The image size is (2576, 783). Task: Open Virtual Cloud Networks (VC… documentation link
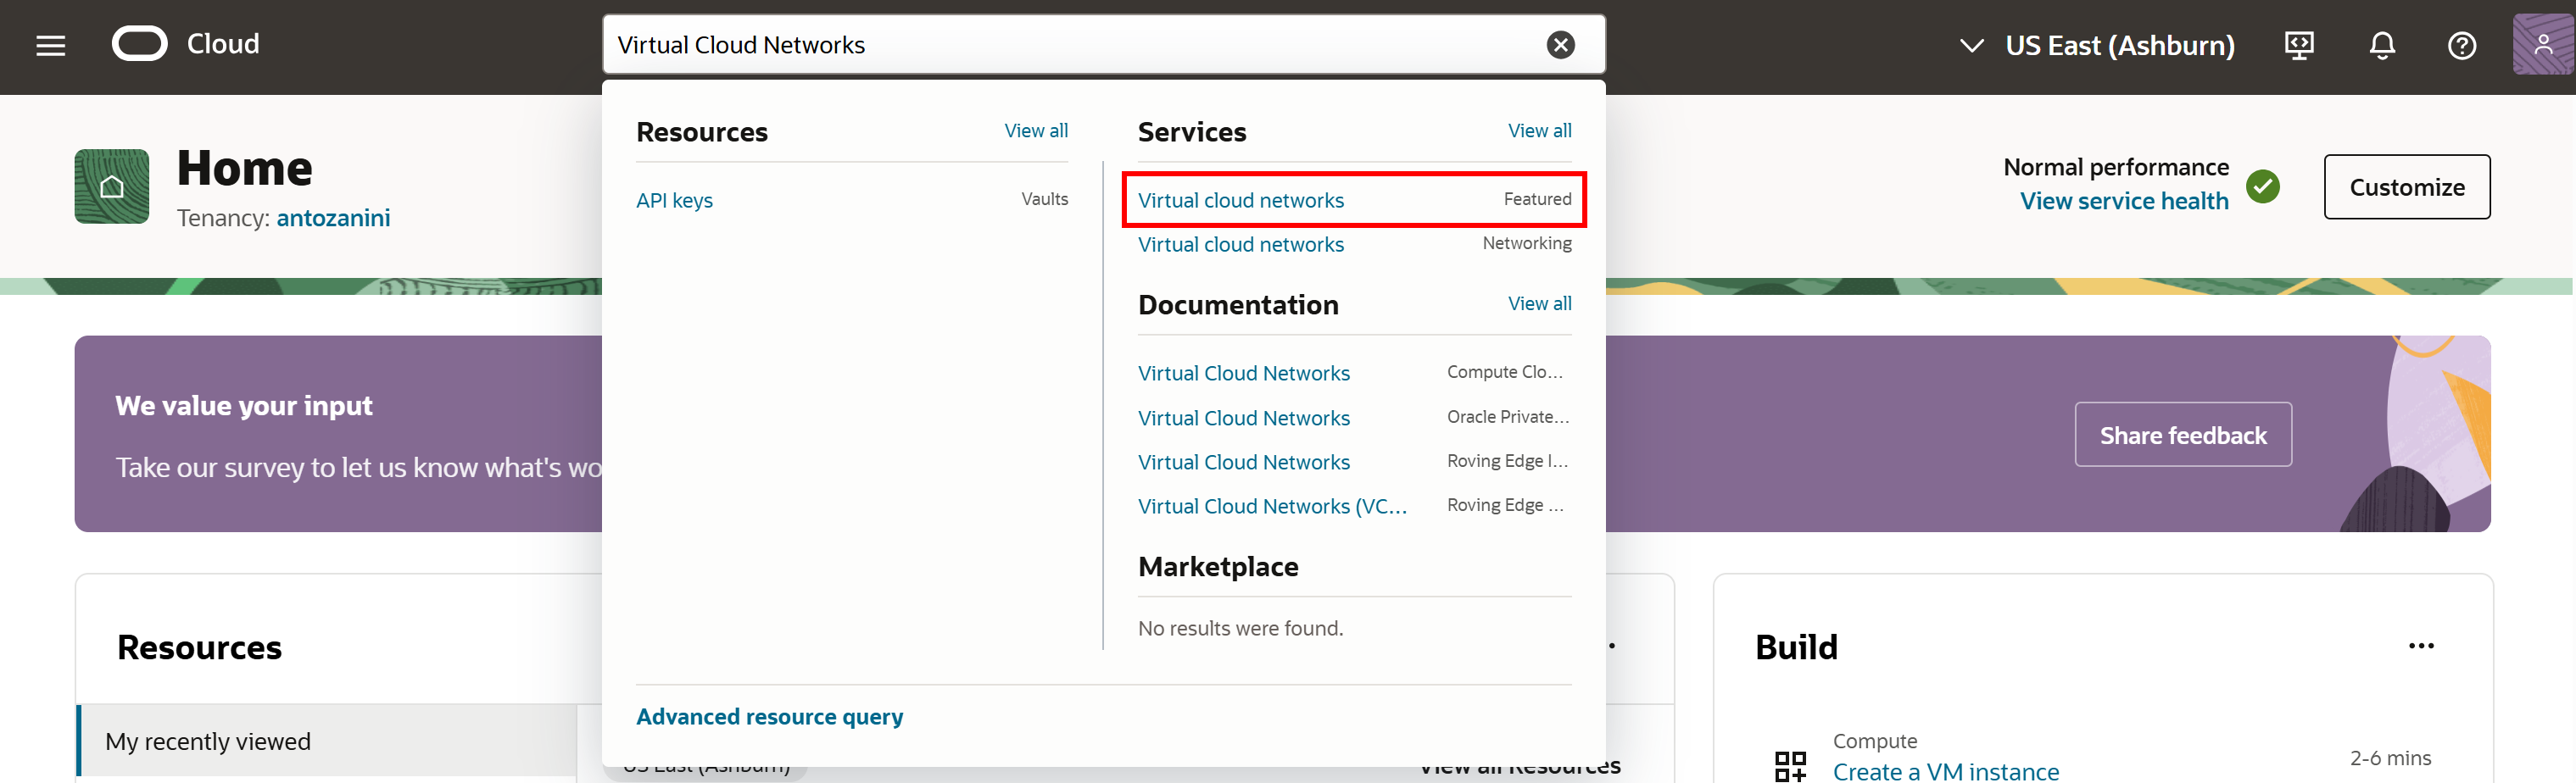tap(1272, 506)
